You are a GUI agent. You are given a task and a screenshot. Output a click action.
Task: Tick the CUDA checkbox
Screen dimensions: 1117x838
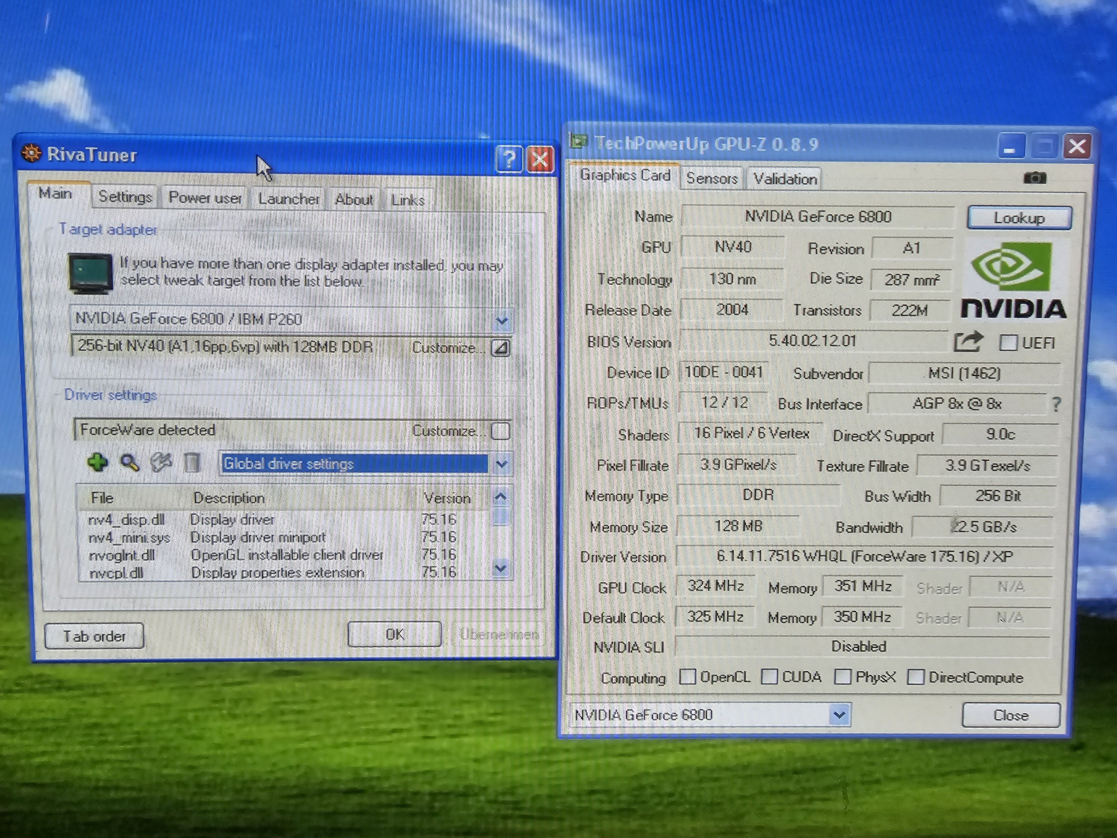(769, 676)
